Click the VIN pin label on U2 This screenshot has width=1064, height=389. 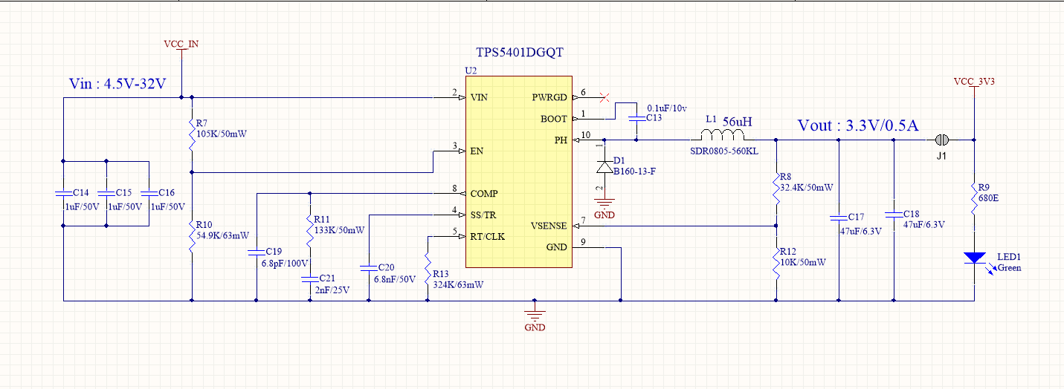[480, 97]
